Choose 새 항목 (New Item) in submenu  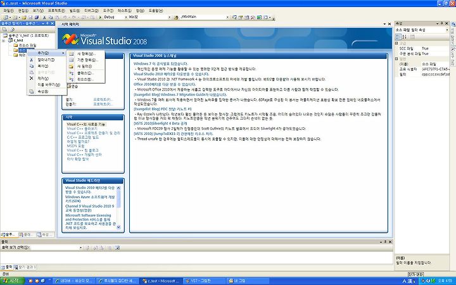86,54
